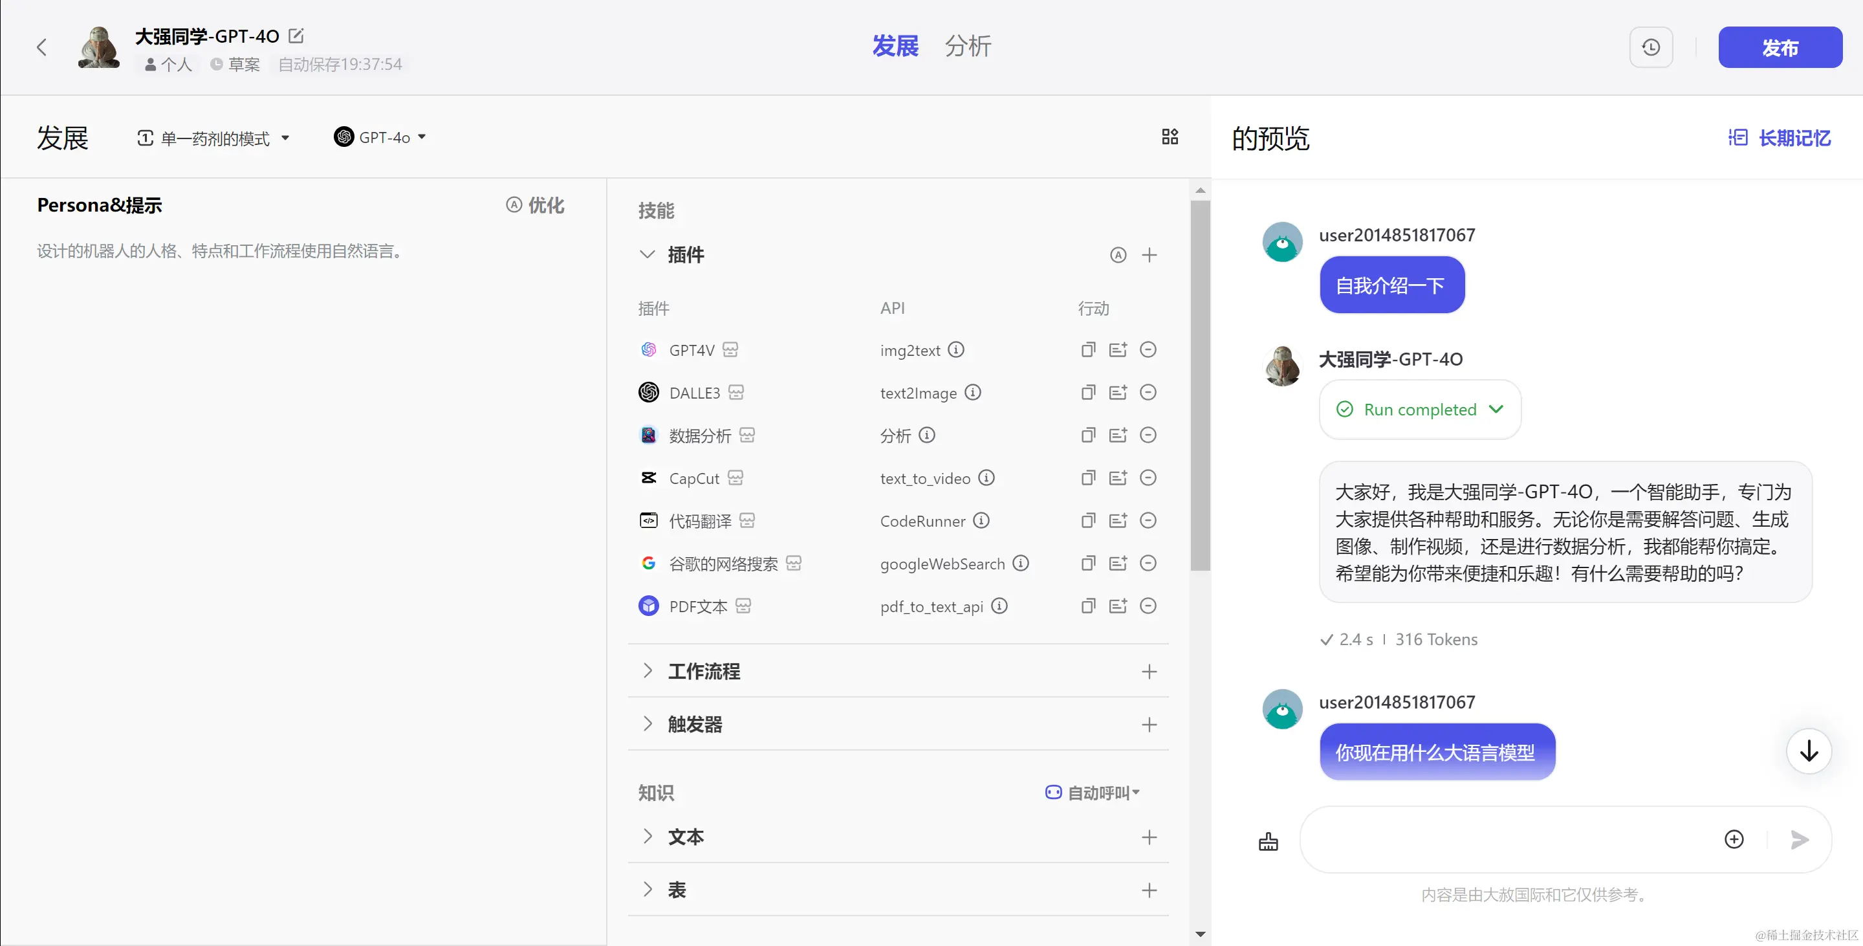
Task: Click the plus attachment icon in chat input
Action: click(x=1734, y=839)
